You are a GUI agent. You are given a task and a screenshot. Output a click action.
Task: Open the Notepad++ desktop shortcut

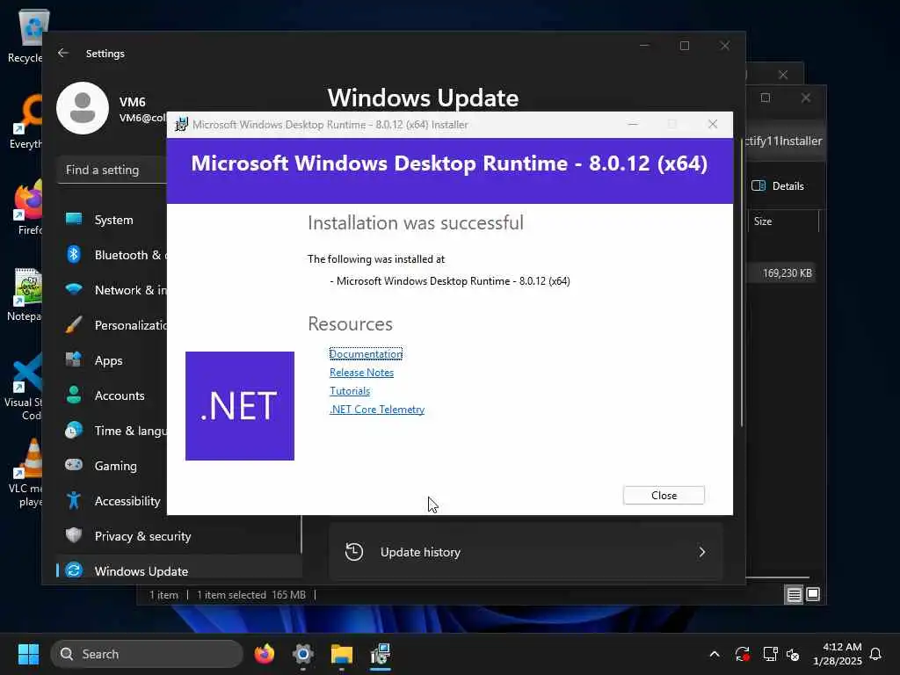pos(25,295)
